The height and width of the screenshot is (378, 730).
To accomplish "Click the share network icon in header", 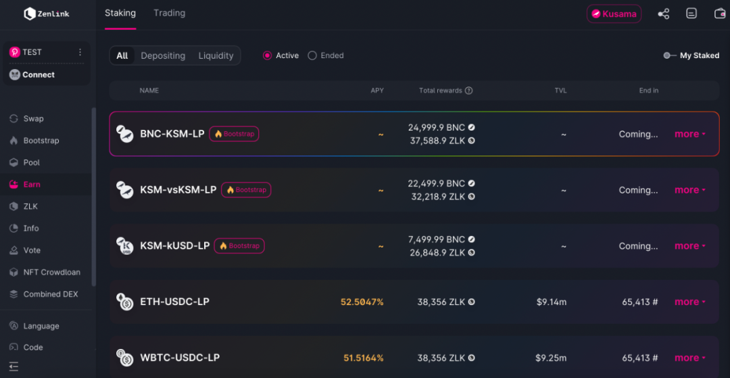I will point(663,14).
